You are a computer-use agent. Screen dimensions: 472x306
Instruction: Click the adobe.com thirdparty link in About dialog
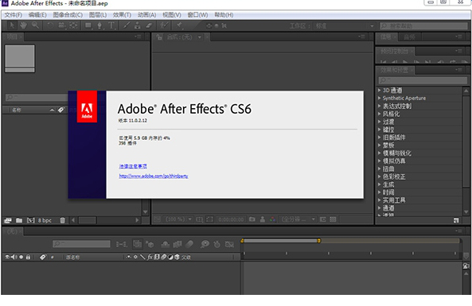[154, 176]
